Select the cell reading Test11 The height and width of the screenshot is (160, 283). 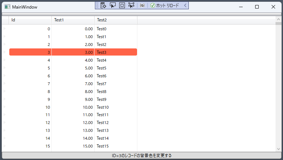[x=116, y=115]
